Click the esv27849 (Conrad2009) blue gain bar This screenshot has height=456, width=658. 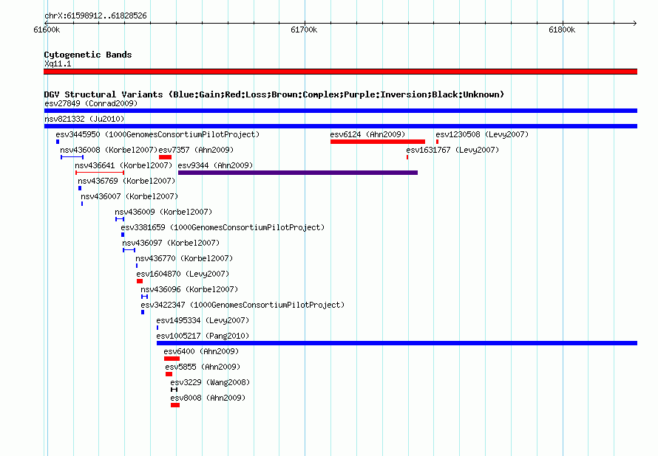point(340,111)
